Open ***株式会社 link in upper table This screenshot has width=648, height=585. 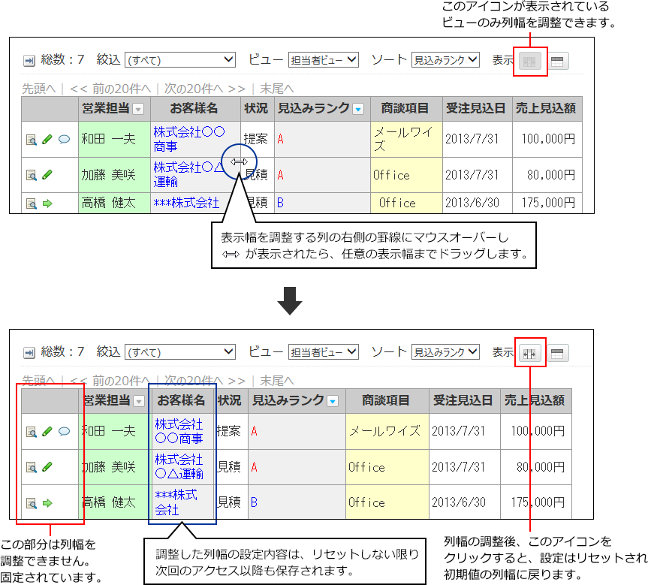point(186,203)
